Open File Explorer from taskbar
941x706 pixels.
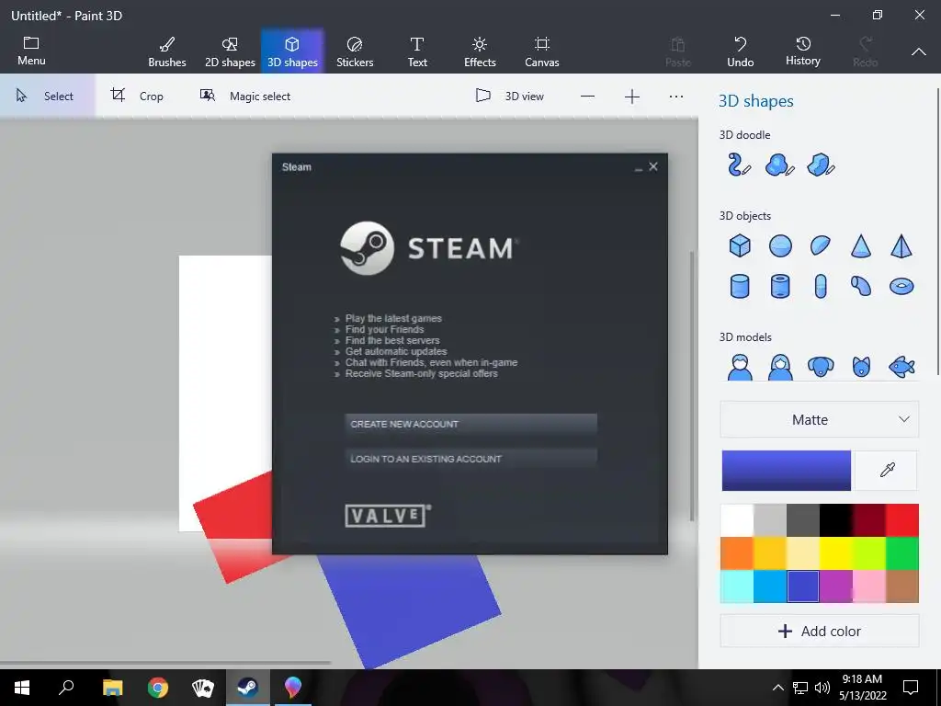(112, 688)
